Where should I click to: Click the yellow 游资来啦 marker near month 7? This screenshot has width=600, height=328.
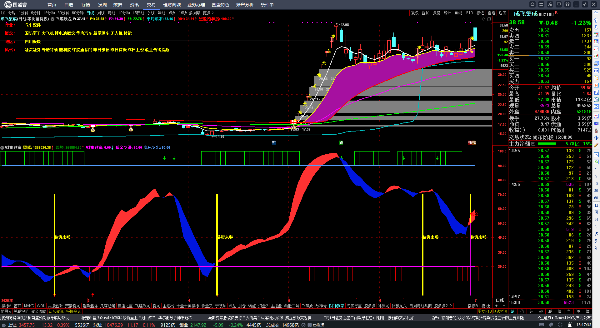pyautogui.click(x=478, y=237)
